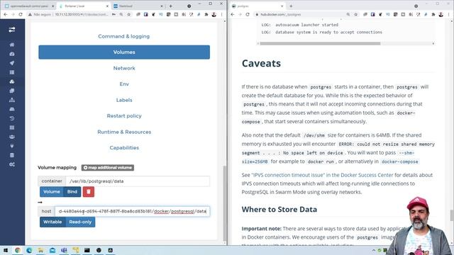Select Bind mapping type
454x255 pixels.
tap(72, 192)
